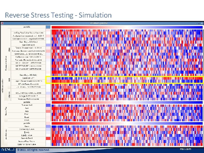Select the Generic Bond row
Viewport: 204px width, 153px height.
click(x=27, y=138)
